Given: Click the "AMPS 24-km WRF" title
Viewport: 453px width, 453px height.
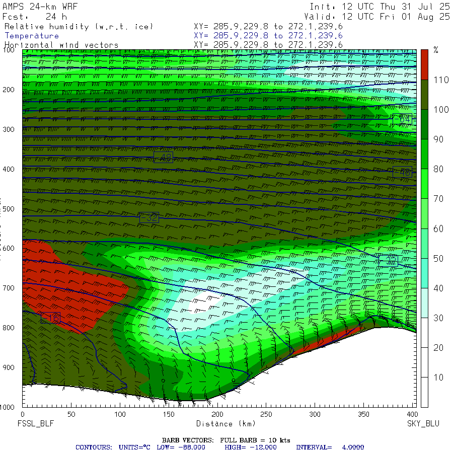Looking at the screenshot, I should coord(40,7).
